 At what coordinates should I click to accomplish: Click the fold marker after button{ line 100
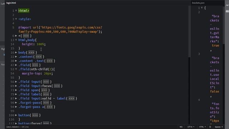pos(35,115)
